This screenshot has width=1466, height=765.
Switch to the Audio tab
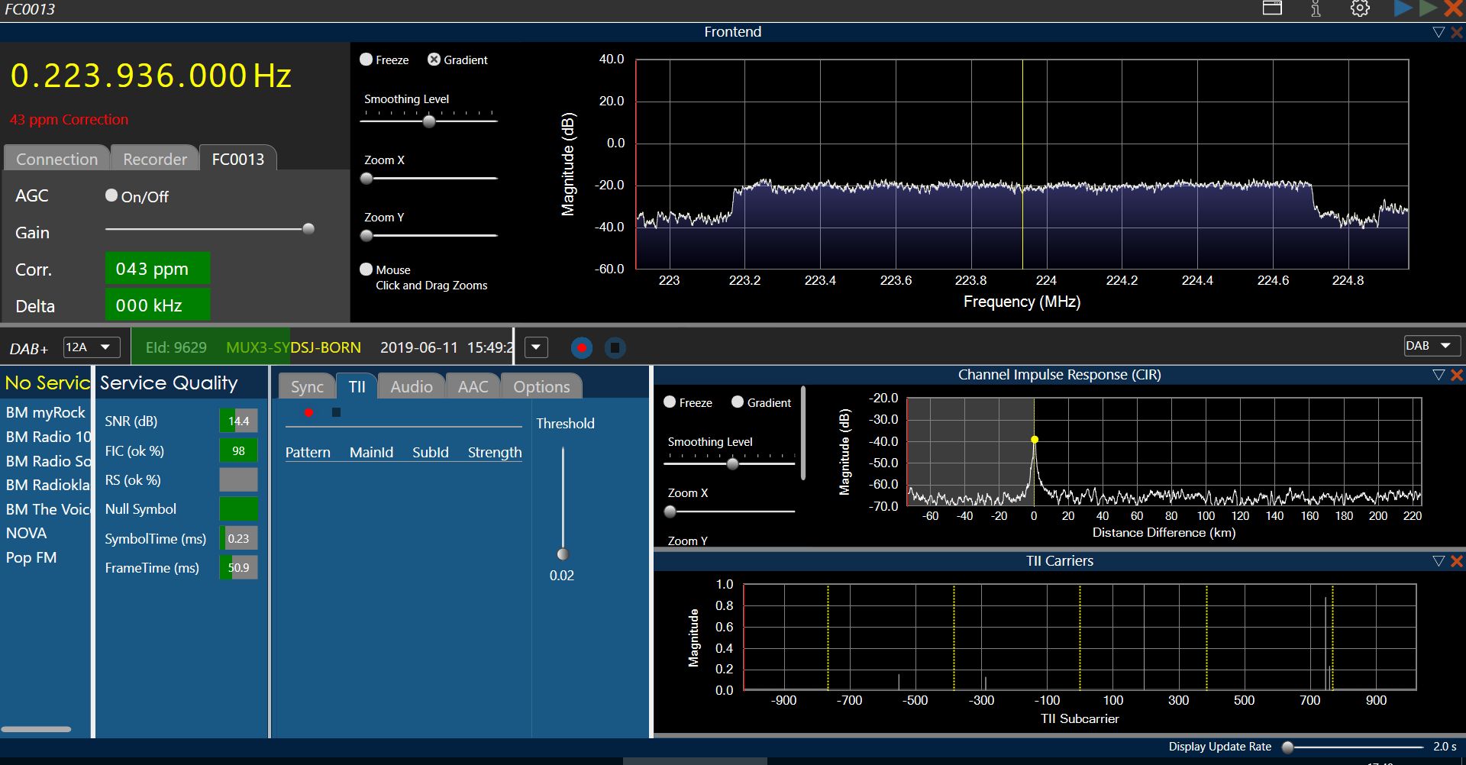point(411,387)
